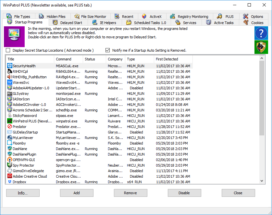272x215 pixels.
Task: Click the WinPatrol PLUS row dog icon
Action: [x=10, y=121]
